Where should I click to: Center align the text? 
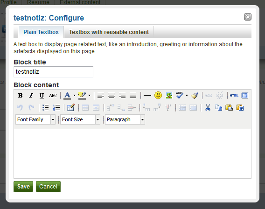click(112, 96)
